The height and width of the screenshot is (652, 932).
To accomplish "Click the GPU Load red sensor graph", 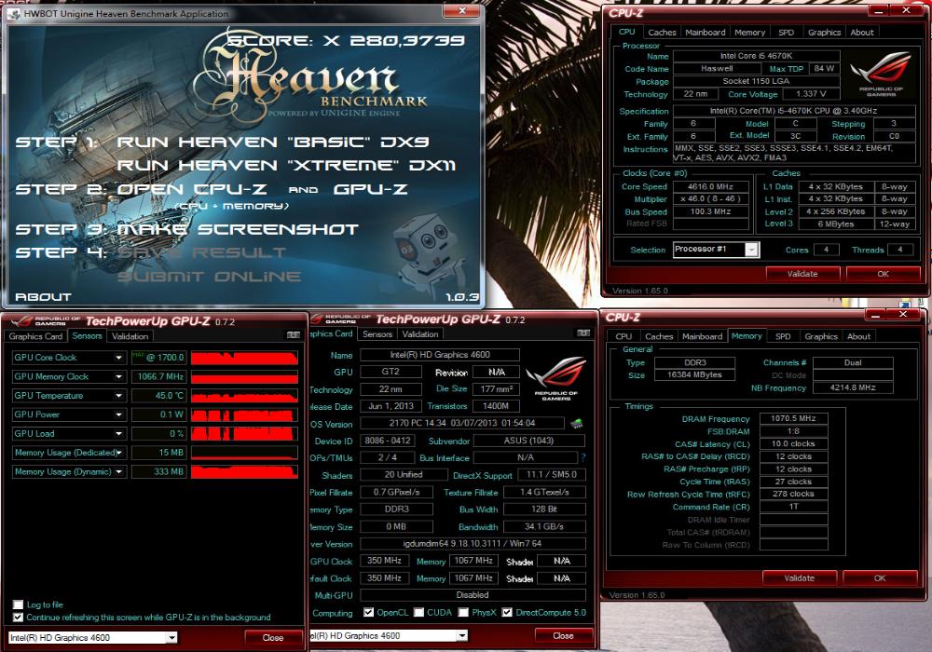I will pyautogui.click(x=244, y=433).
